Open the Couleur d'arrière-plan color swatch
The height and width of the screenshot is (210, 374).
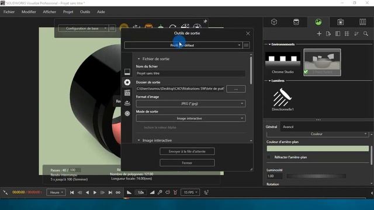click(x=318, y=149)
